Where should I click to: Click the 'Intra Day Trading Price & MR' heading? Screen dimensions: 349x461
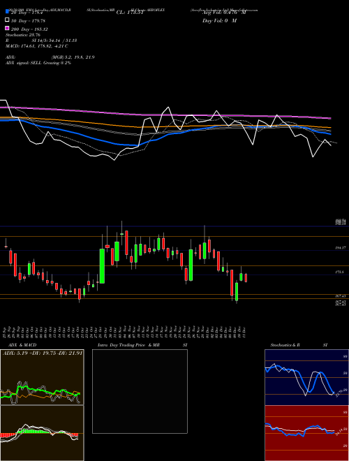[x=128, y=345]
